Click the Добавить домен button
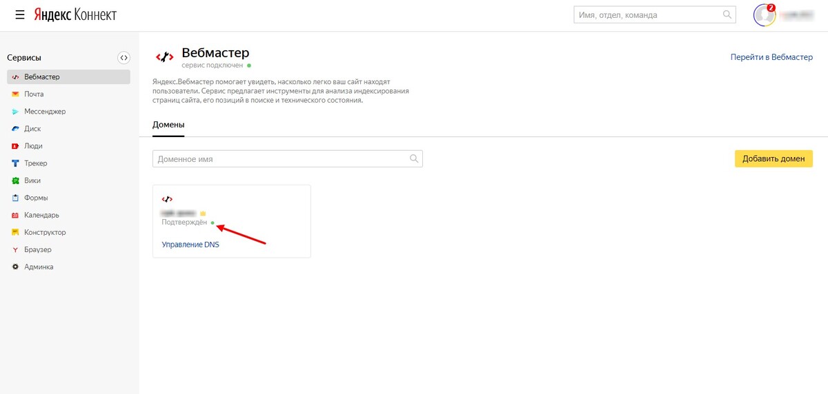Image resolution: width=828 pixels, height=394 pixels. pos(773,158)
